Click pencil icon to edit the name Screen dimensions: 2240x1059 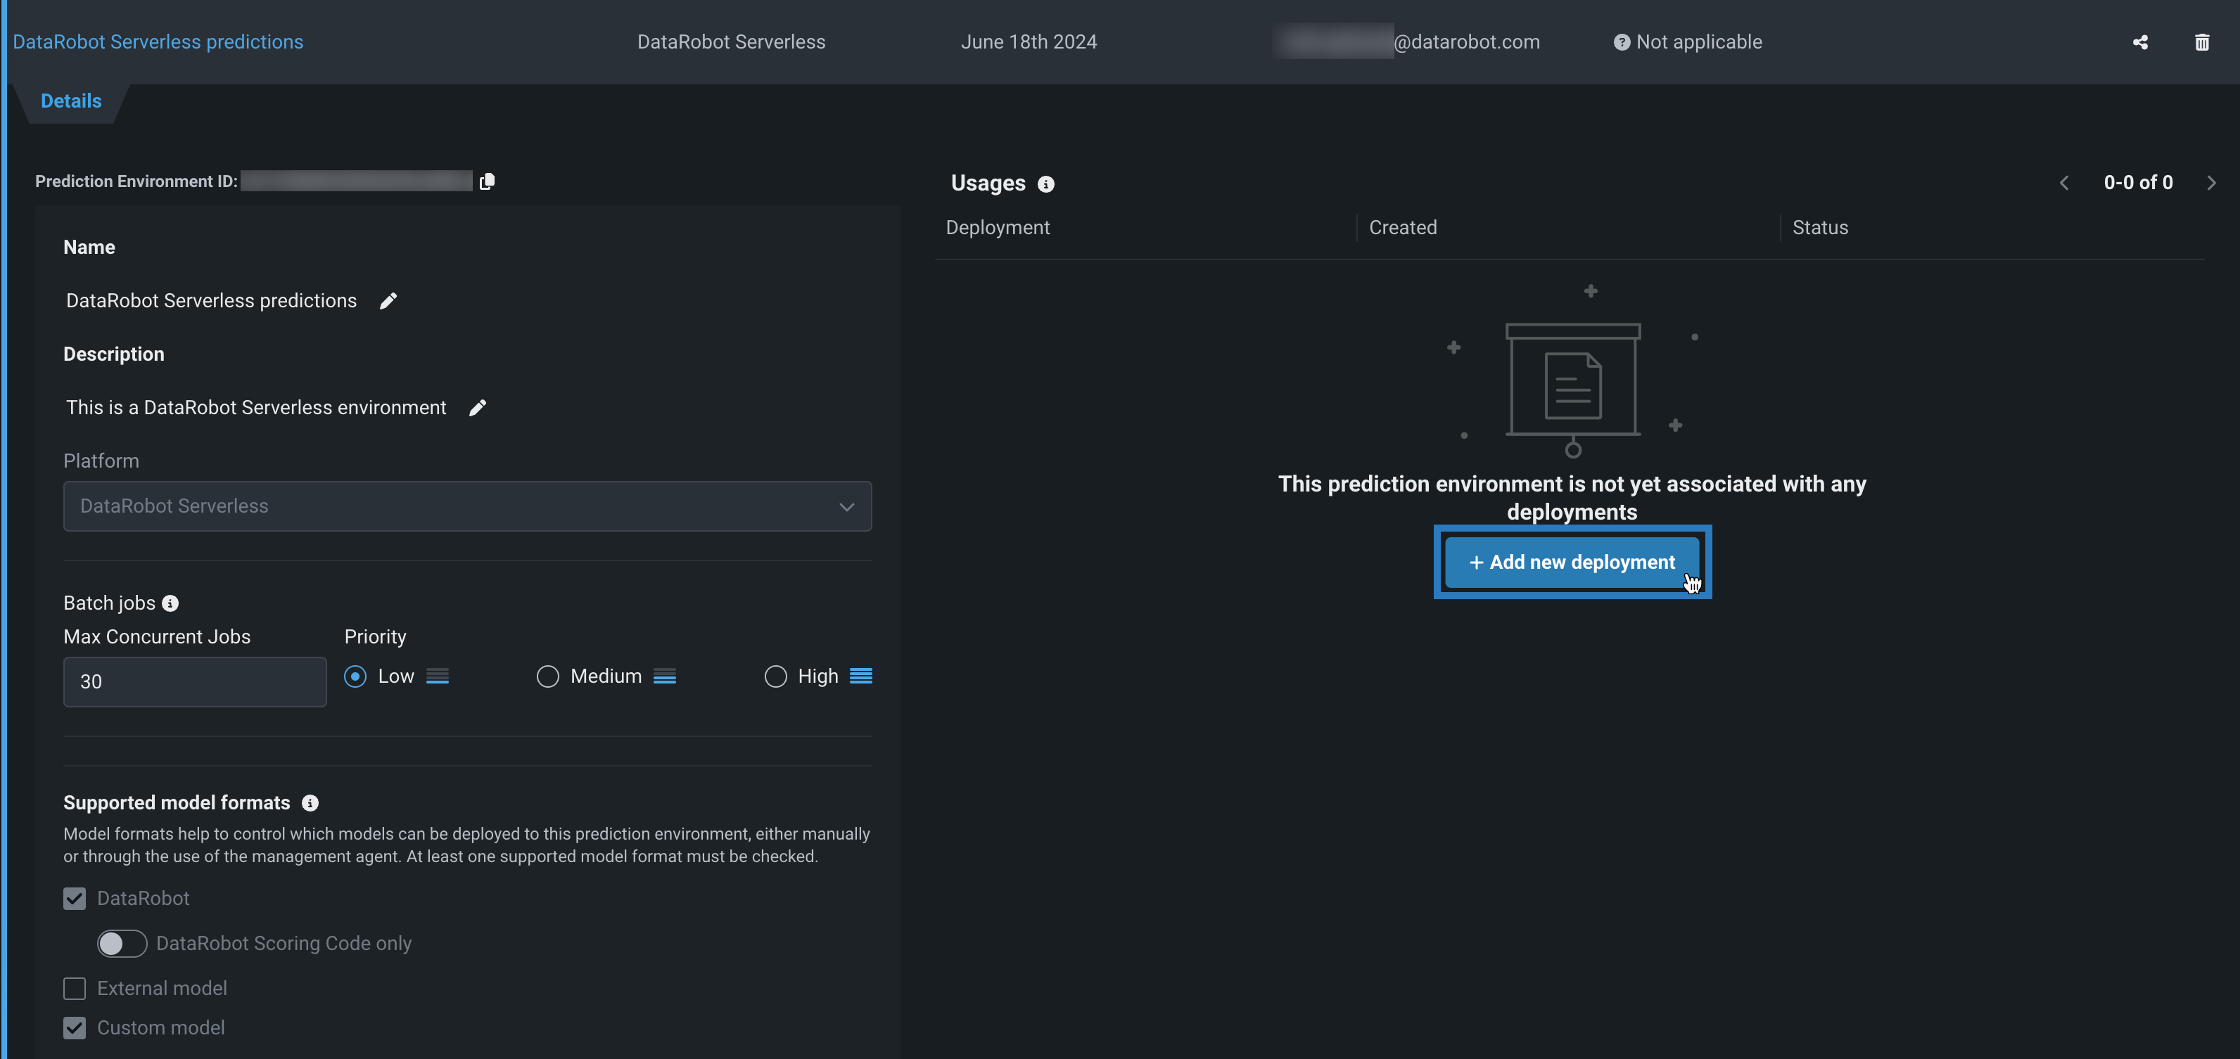389,301
